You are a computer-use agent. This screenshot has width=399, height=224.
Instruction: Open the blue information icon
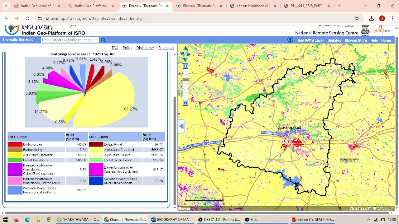point(290,40)
